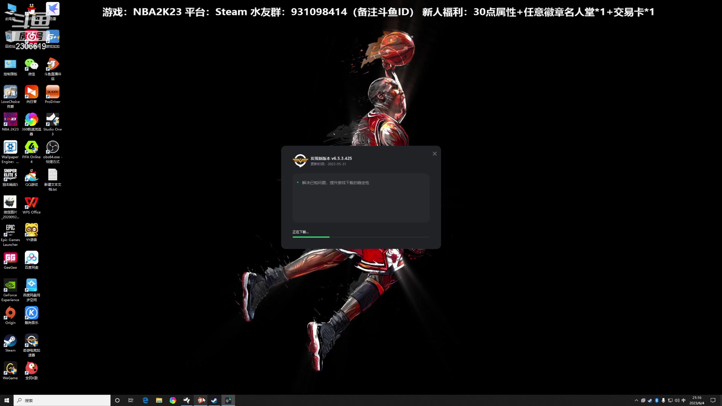Click the Bluetooth icon in system tray
Viewport: 722px width, 406px height.
(x=657, y=400)
